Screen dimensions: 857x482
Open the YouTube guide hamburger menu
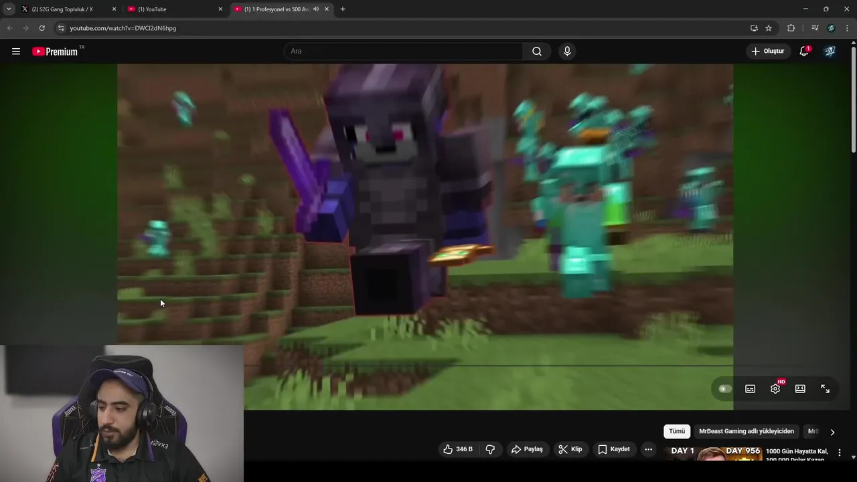[x=16, y=51]
